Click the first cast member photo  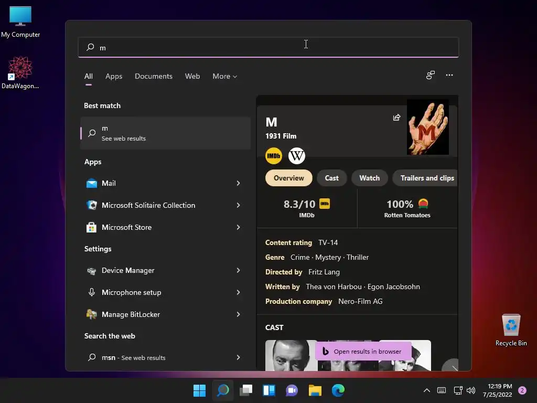[x=292, y=355]
